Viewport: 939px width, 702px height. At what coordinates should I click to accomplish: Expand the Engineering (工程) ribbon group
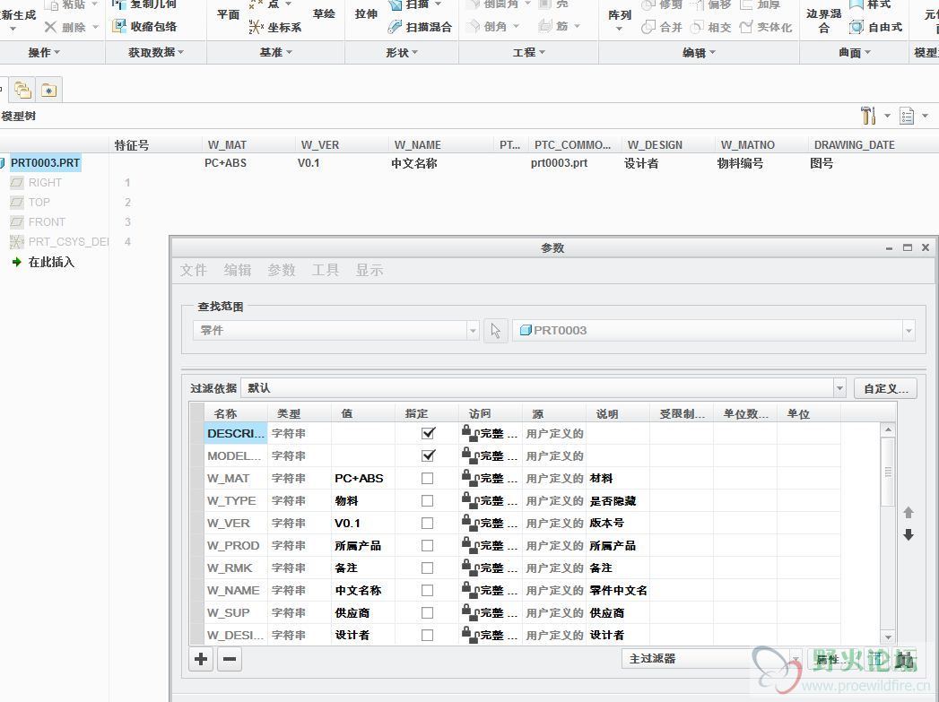(529, 53)
